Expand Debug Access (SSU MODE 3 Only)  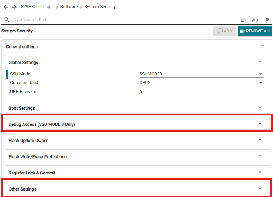coord(260,124)
